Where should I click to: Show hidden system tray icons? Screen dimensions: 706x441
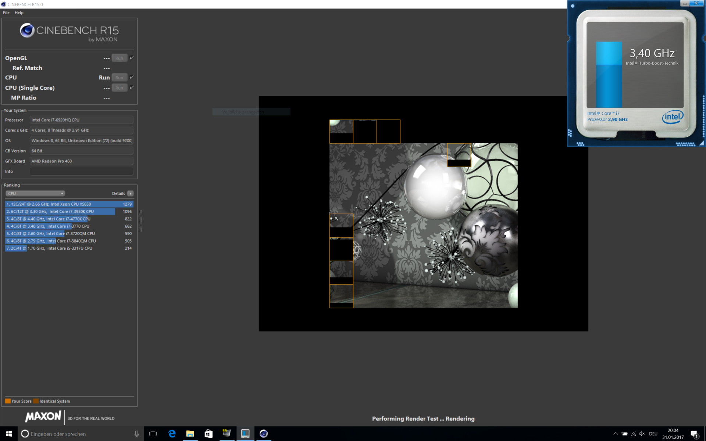[x=616, y=434]
